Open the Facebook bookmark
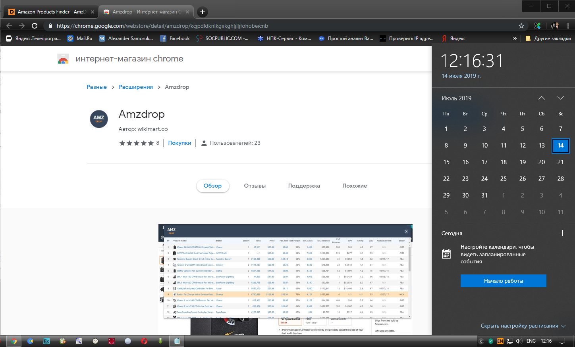Viewport: 575px width, 347px height. (x=175, y=38)
